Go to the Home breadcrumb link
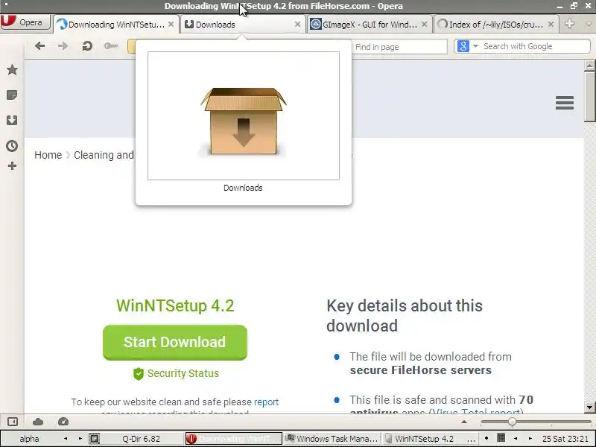The height and width of the screenshot is (447, 596). [x=48, y=155]
